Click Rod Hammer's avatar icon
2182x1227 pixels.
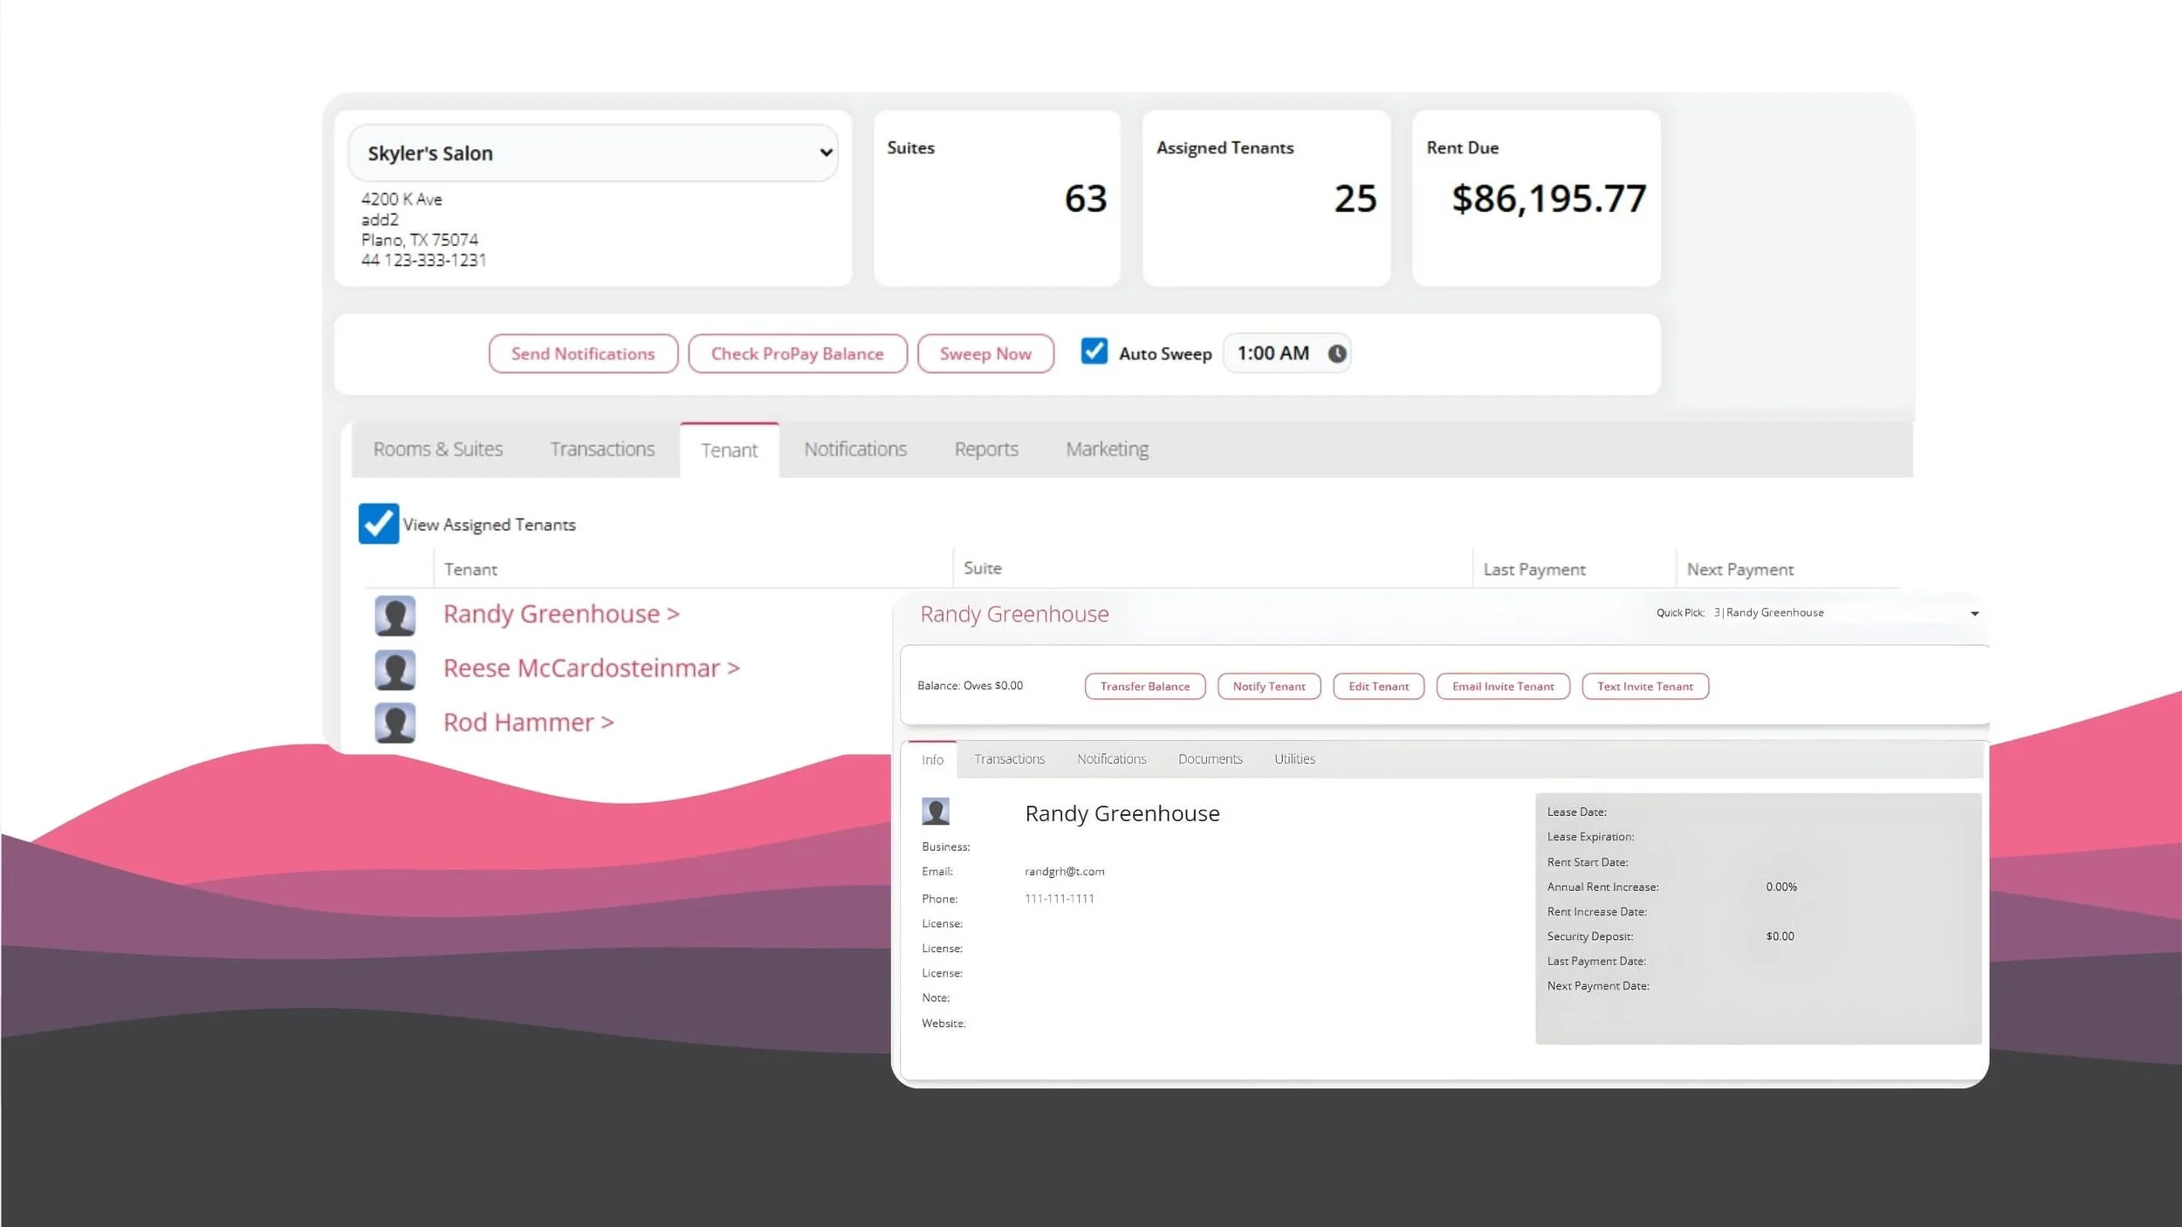[x=395, y=723]
